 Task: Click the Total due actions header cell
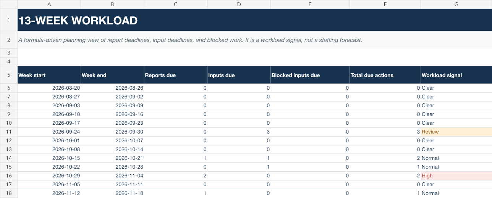(x=385, y=75)
